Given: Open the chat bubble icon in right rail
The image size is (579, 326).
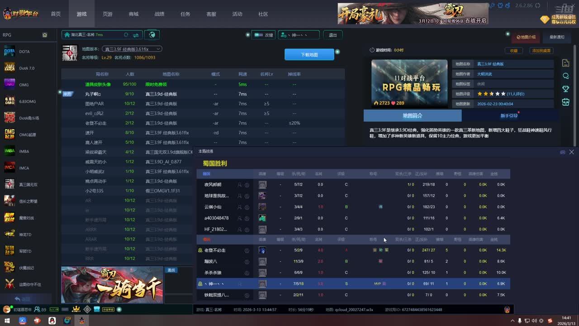Looking at the screenshot, I should 565,76.
